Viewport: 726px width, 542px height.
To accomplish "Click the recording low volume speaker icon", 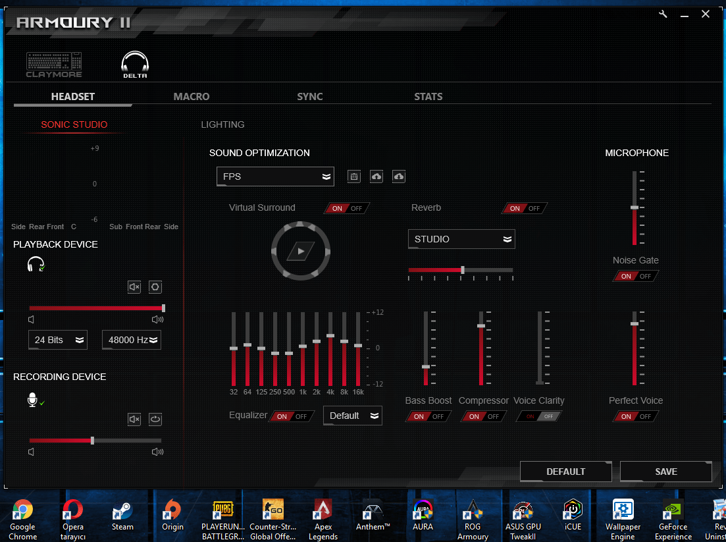I will tap(31, 452).
